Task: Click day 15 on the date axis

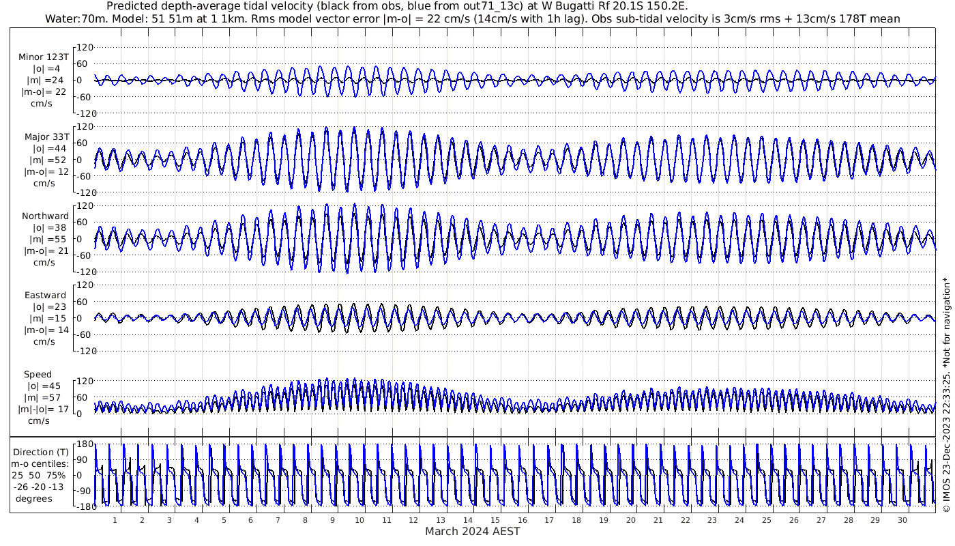Action: tap(495, 520)
